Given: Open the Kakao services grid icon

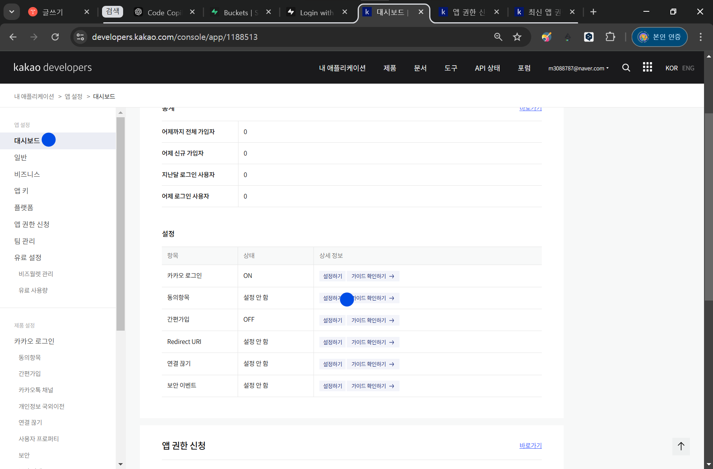Looking at the screenshot, I should point(647,67).
